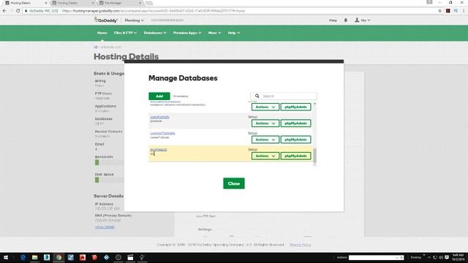This screenshot has width=468, height=263.
Task: Switch to the File Manager browser tab
Action: pyautogui.click(x=120, y=3)
